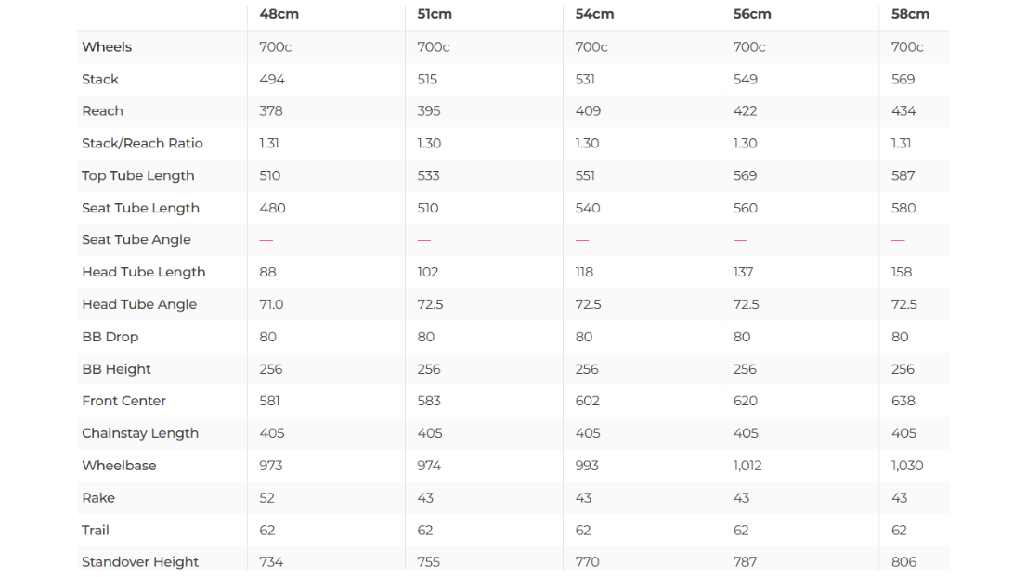
Task: Click the 1,012 wheelbase value
Action: pos(747,466)
